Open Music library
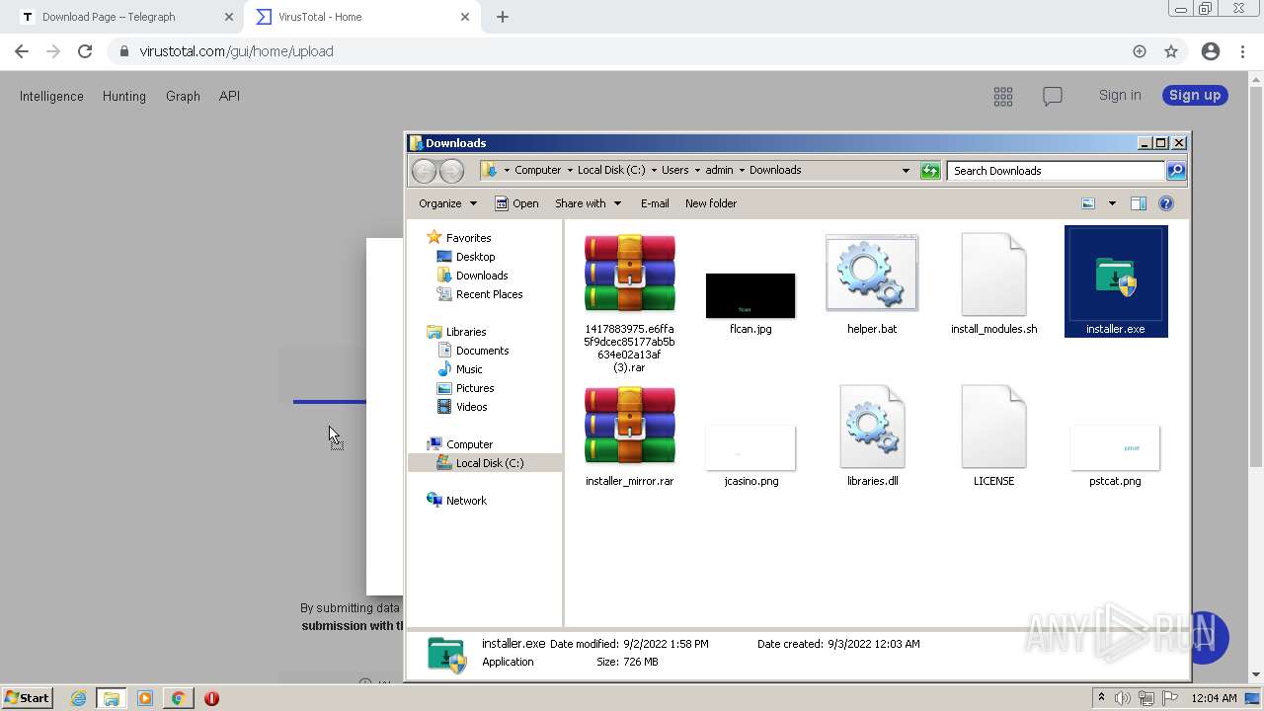1264x711 pixels. 469,369
